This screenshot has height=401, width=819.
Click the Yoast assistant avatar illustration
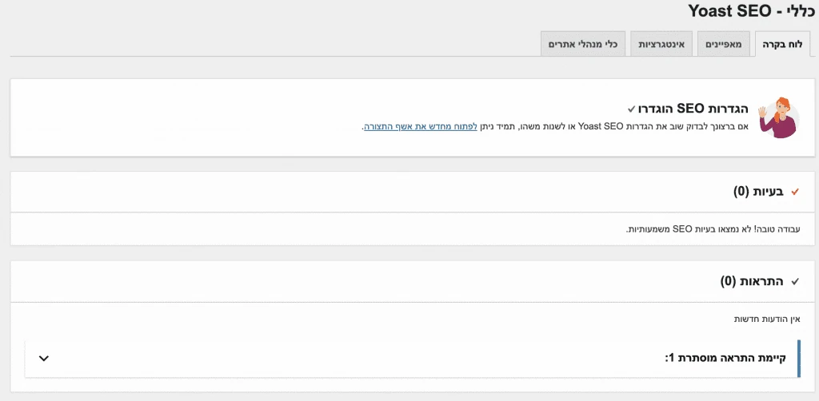pyautogui.click(x=778, y=118)
